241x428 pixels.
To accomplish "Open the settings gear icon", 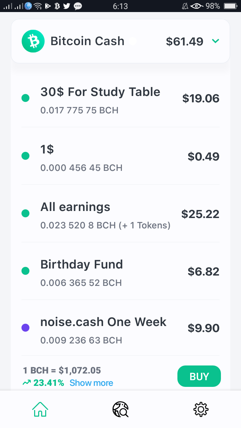I will click(x=201, y=409).
